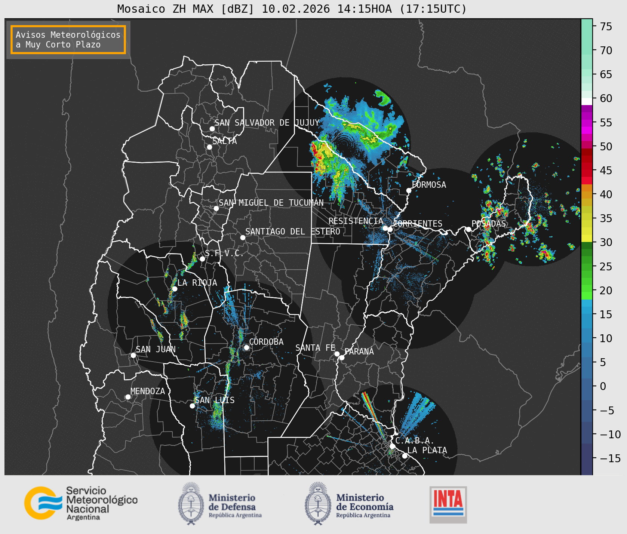Click the INTA logo
The image size is (627, 534).
click(x=448, y=505)
